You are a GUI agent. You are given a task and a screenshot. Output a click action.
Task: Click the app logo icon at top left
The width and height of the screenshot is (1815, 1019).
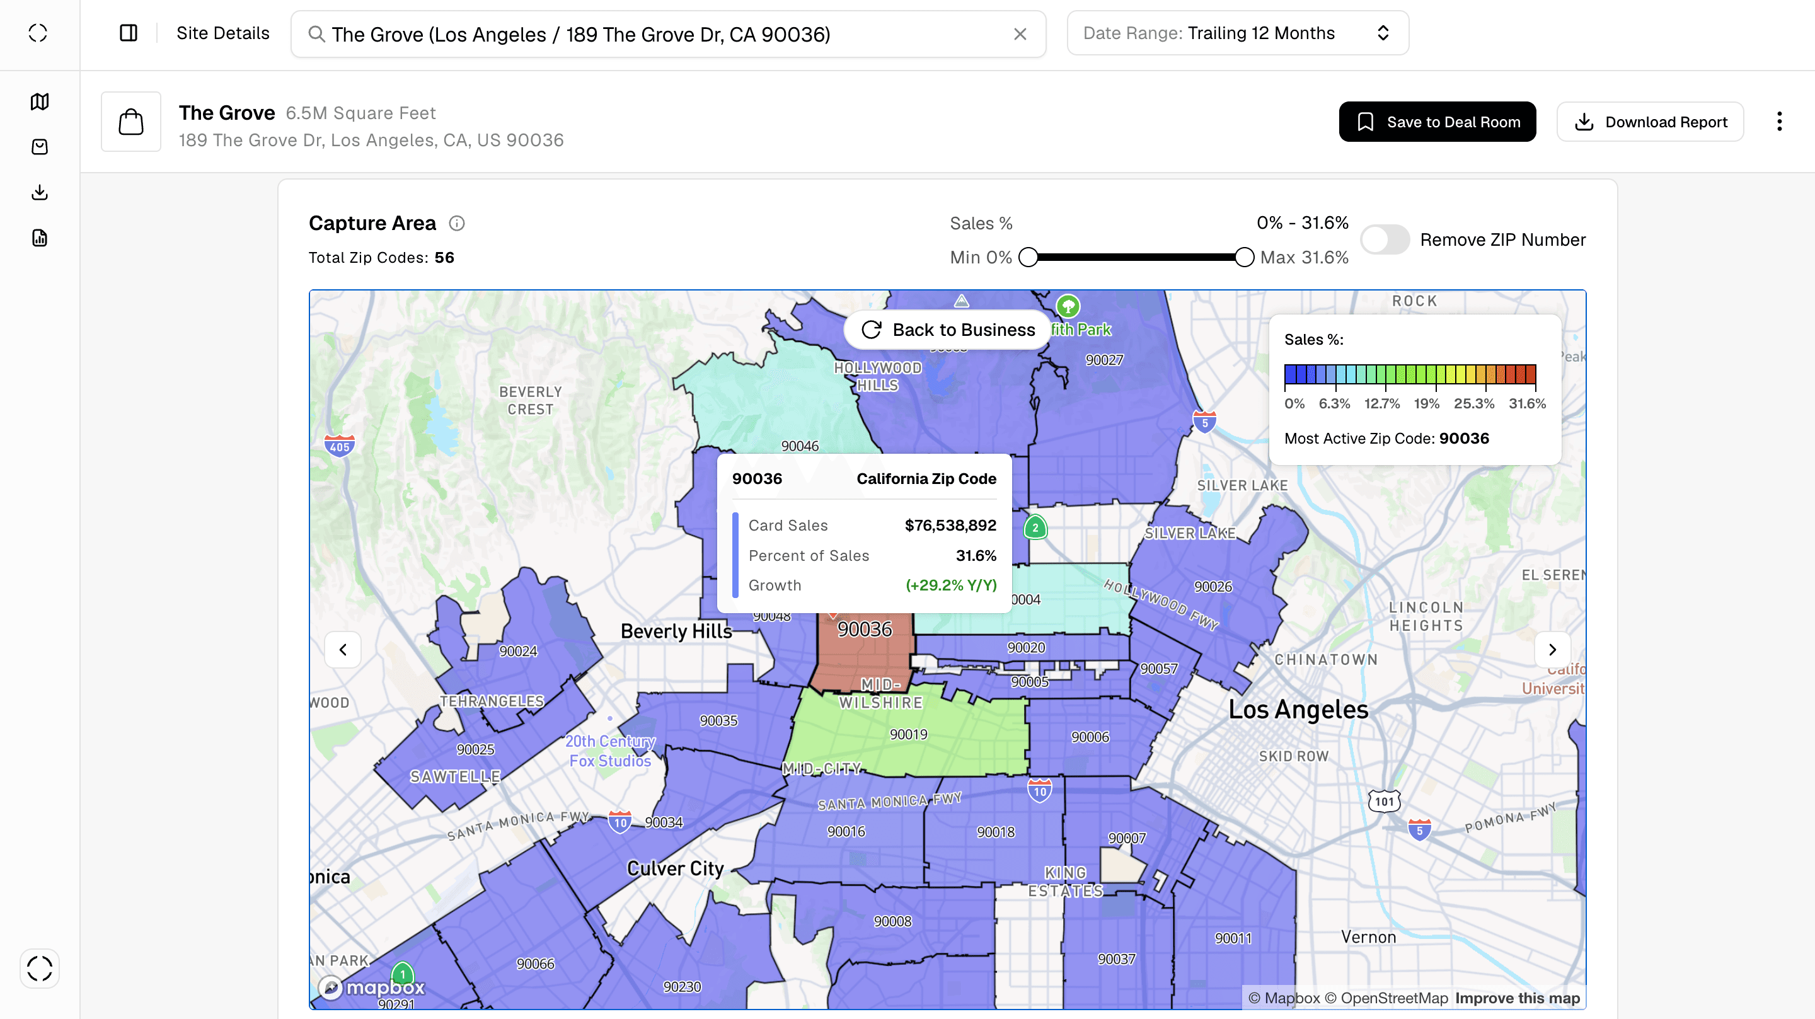coord(38,33)
